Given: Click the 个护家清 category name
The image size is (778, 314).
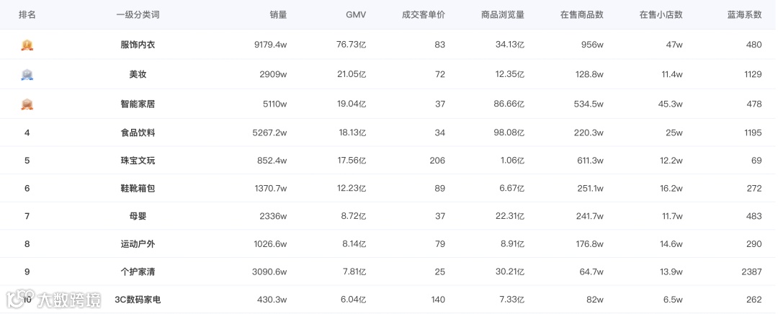Looking at the screenshot, I should pos(138,272).
